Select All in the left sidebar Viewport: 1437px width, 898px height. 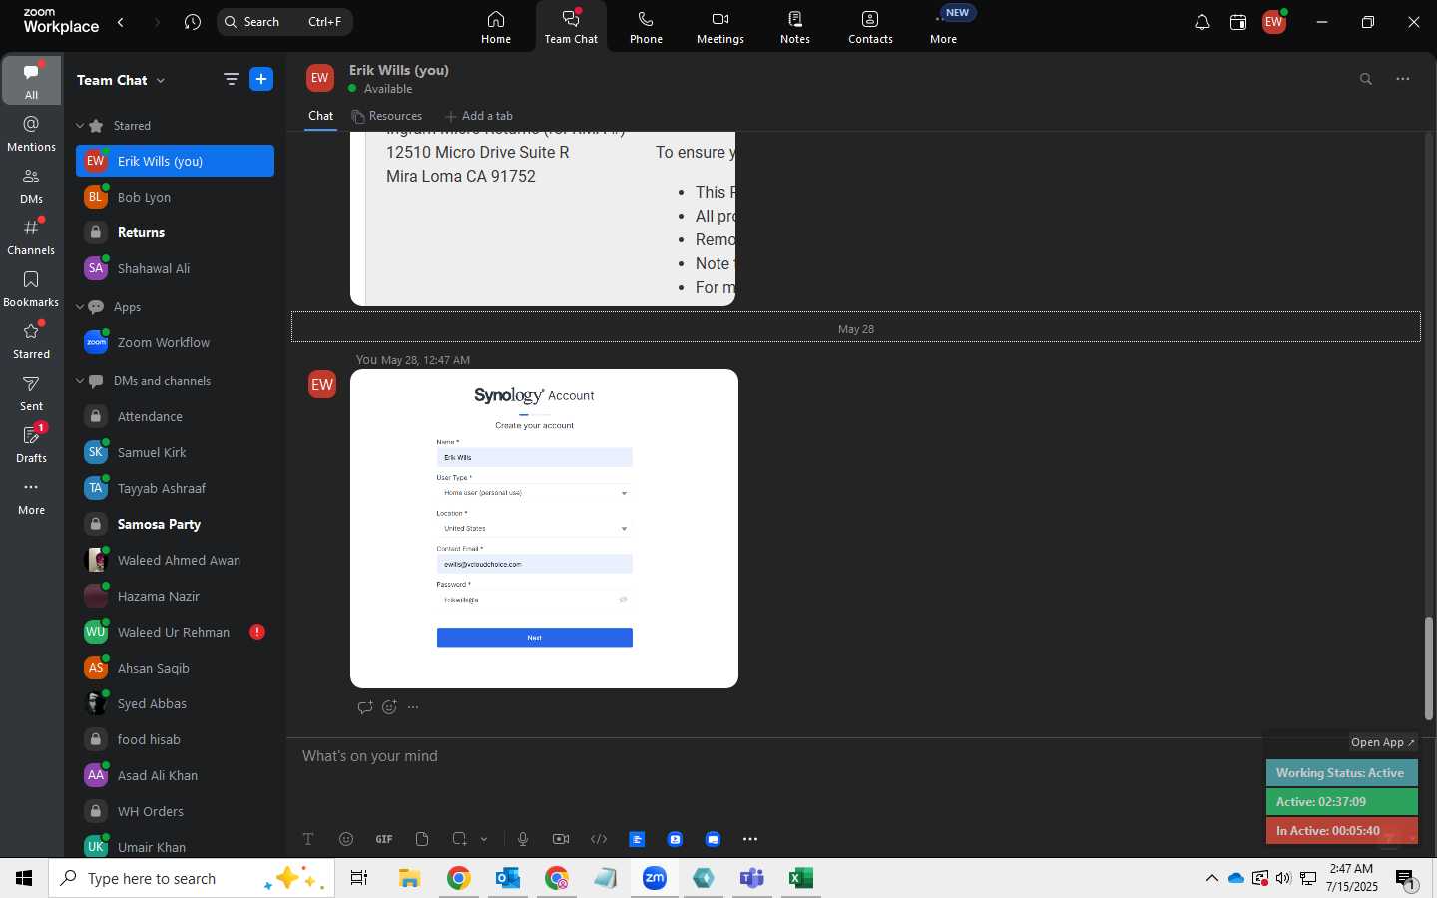pyautogui.click(x=31, y=81)
